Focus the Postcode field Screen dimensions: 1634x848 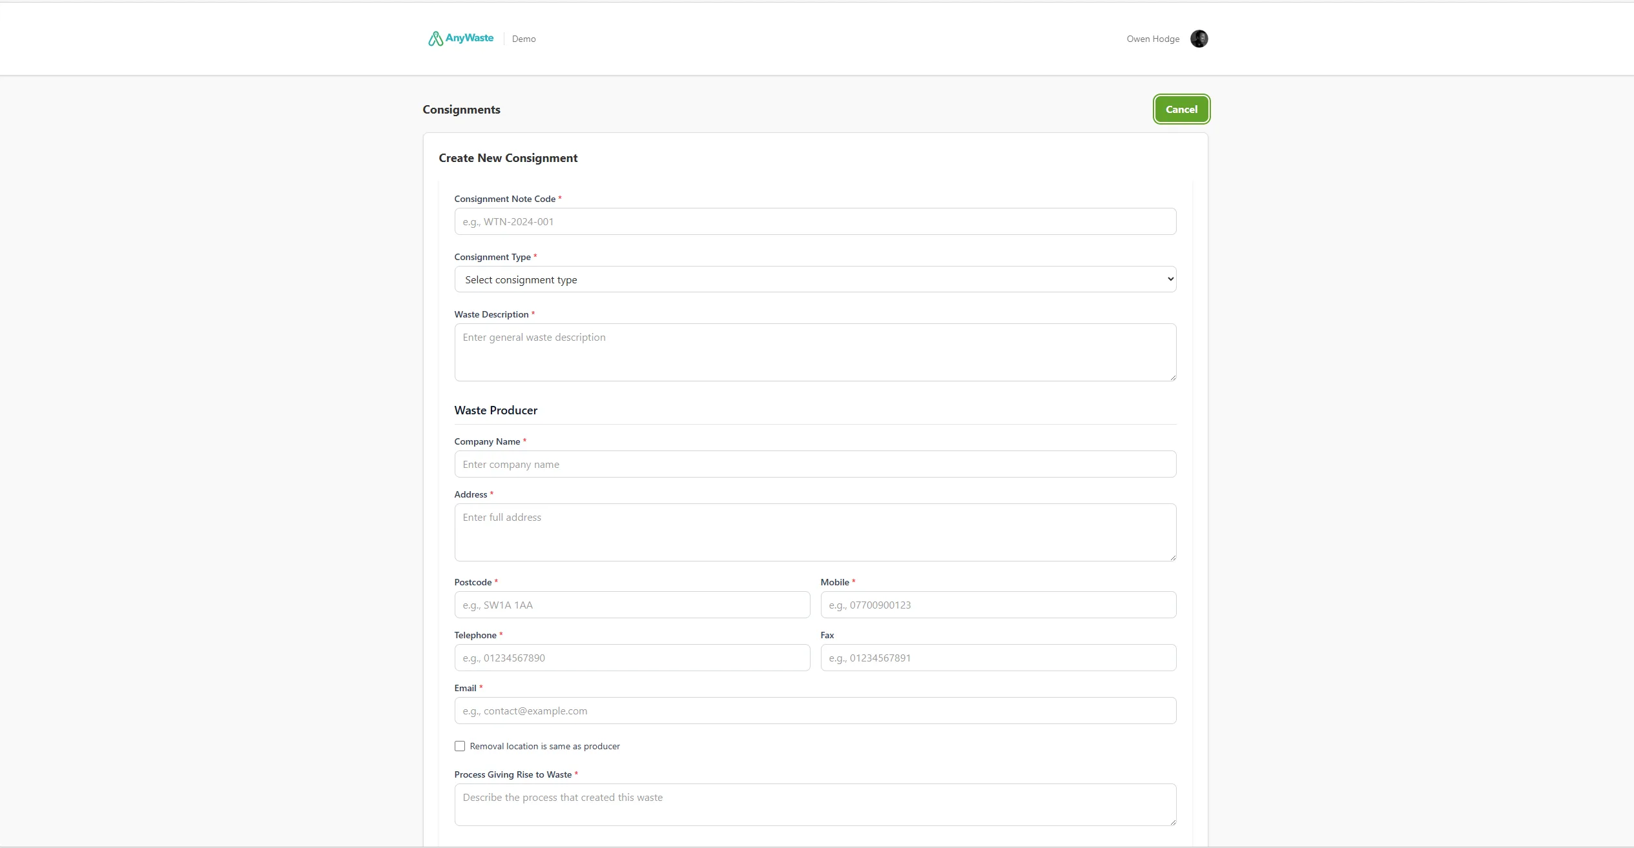pyautogui.click(x=632, y=605)
